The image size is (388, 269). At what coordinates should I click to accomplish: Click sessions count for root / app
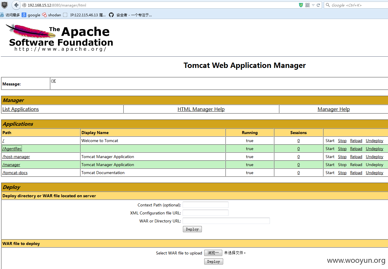tap(299, 141)
